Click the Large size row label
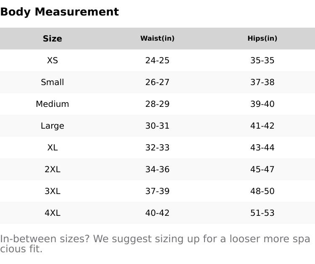 tap(52, 126)
